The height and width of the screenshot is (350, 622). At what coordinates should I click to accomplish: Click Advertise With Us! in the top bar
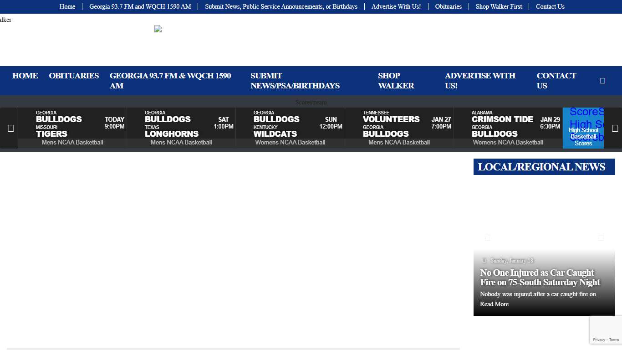396,6
